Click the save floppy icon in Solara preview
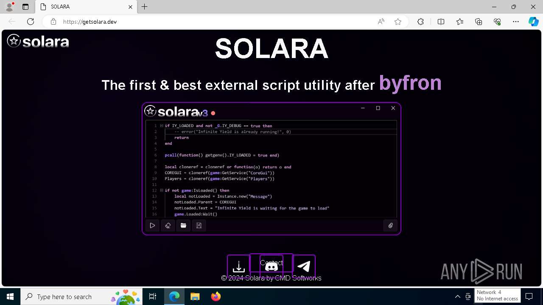 (199, 226)
